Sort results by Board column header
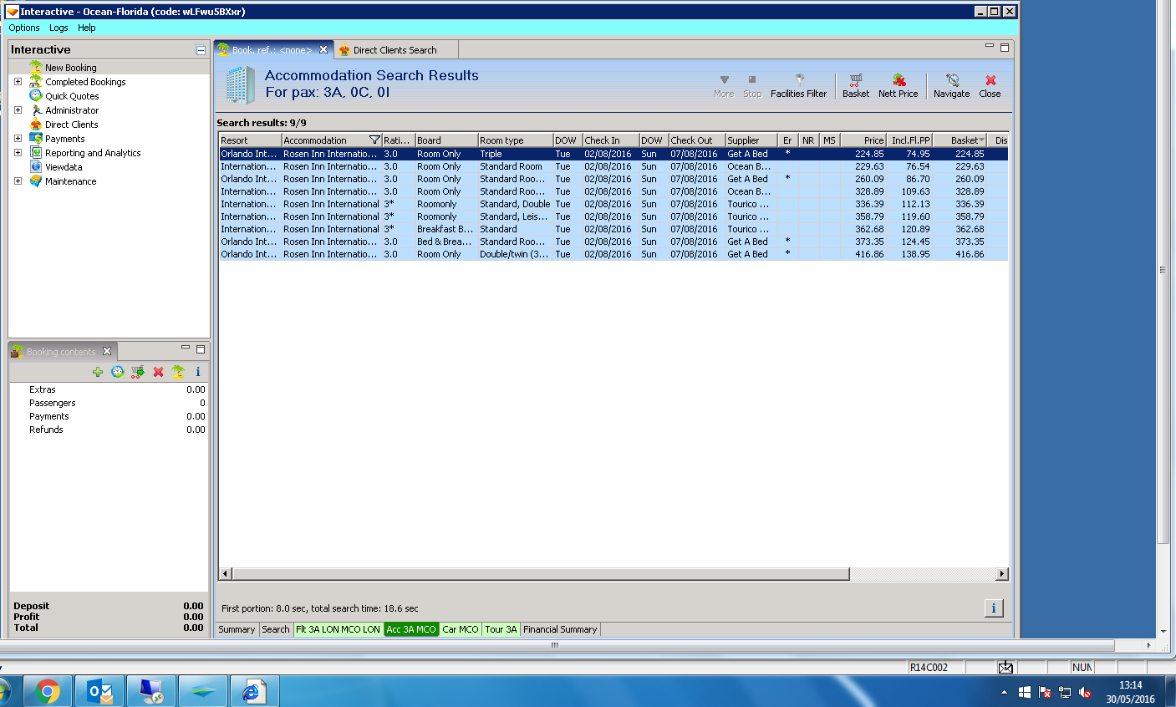Screen dimensions: 1176x707 click(446, 140)
